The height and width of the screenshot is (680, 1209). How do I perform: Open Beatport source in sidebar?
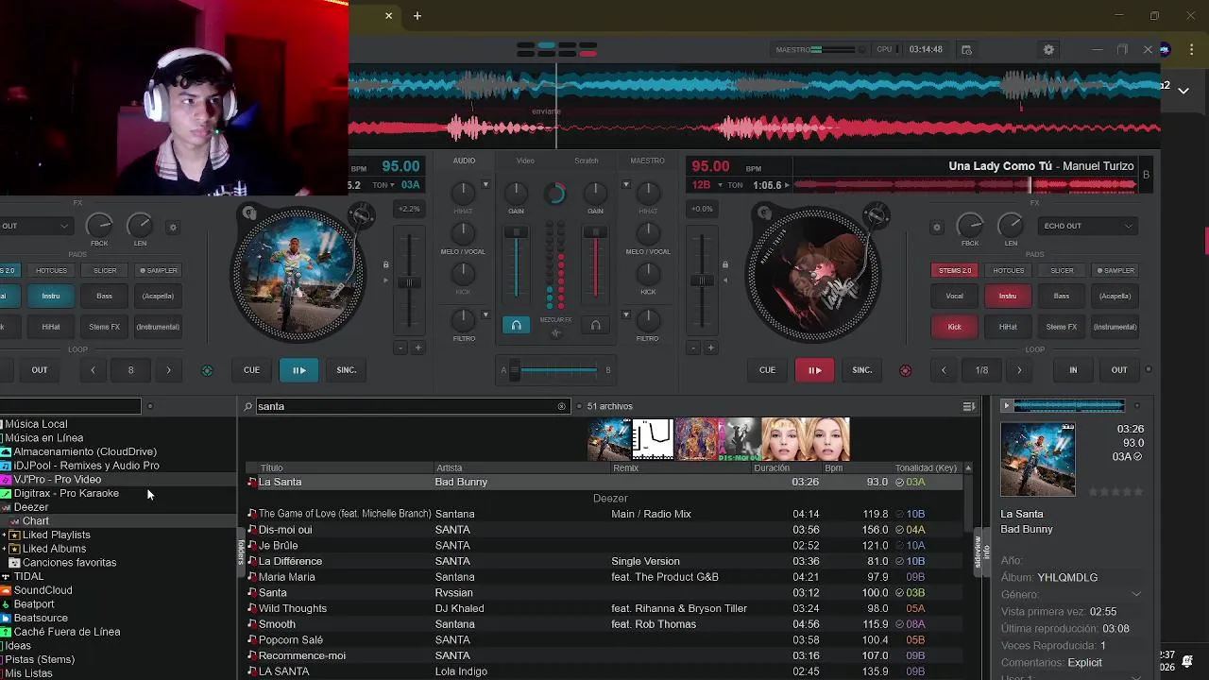pyautogui.click(x=34, y=604)
